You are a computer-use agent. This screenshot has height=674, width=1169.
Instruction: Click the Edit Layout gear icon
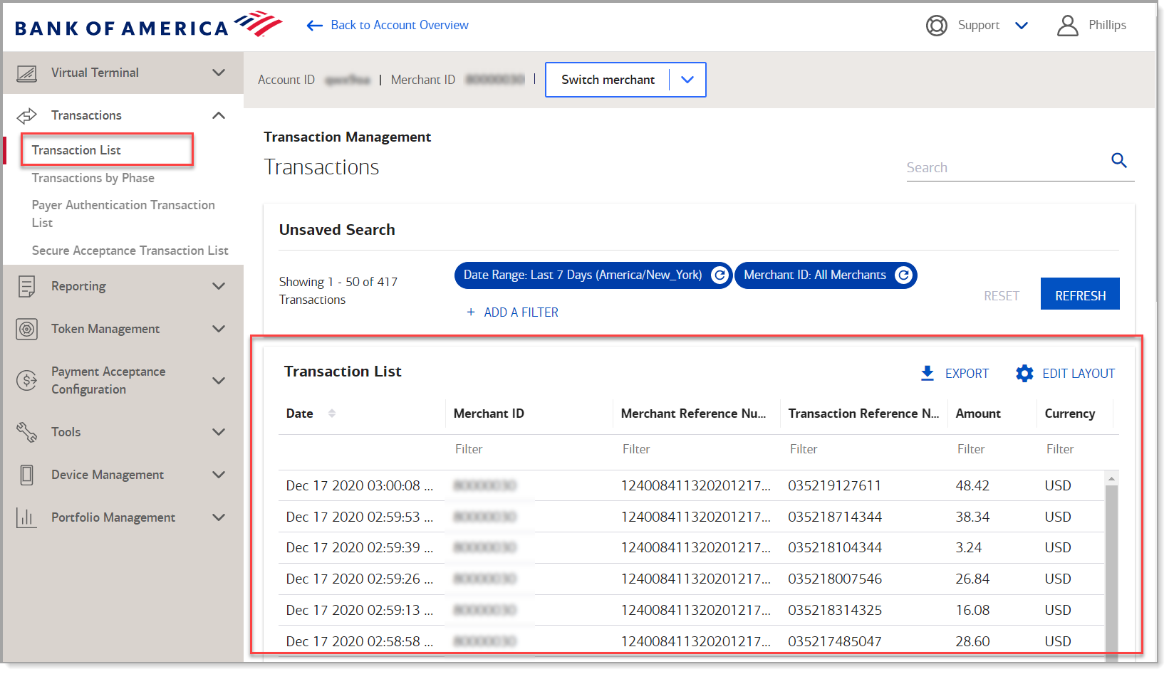[1024, 374]
